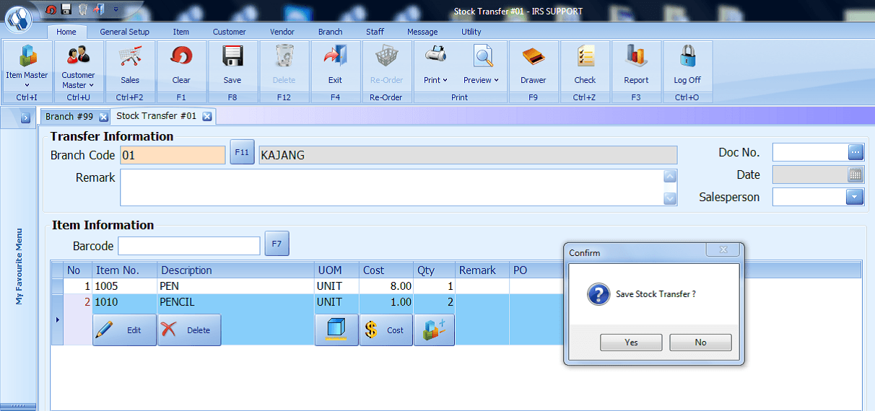Click the dollar sign Cost button

click(x=386, y=330)
